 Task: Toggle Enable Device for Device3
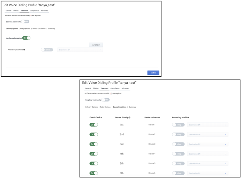coord(94,144)
